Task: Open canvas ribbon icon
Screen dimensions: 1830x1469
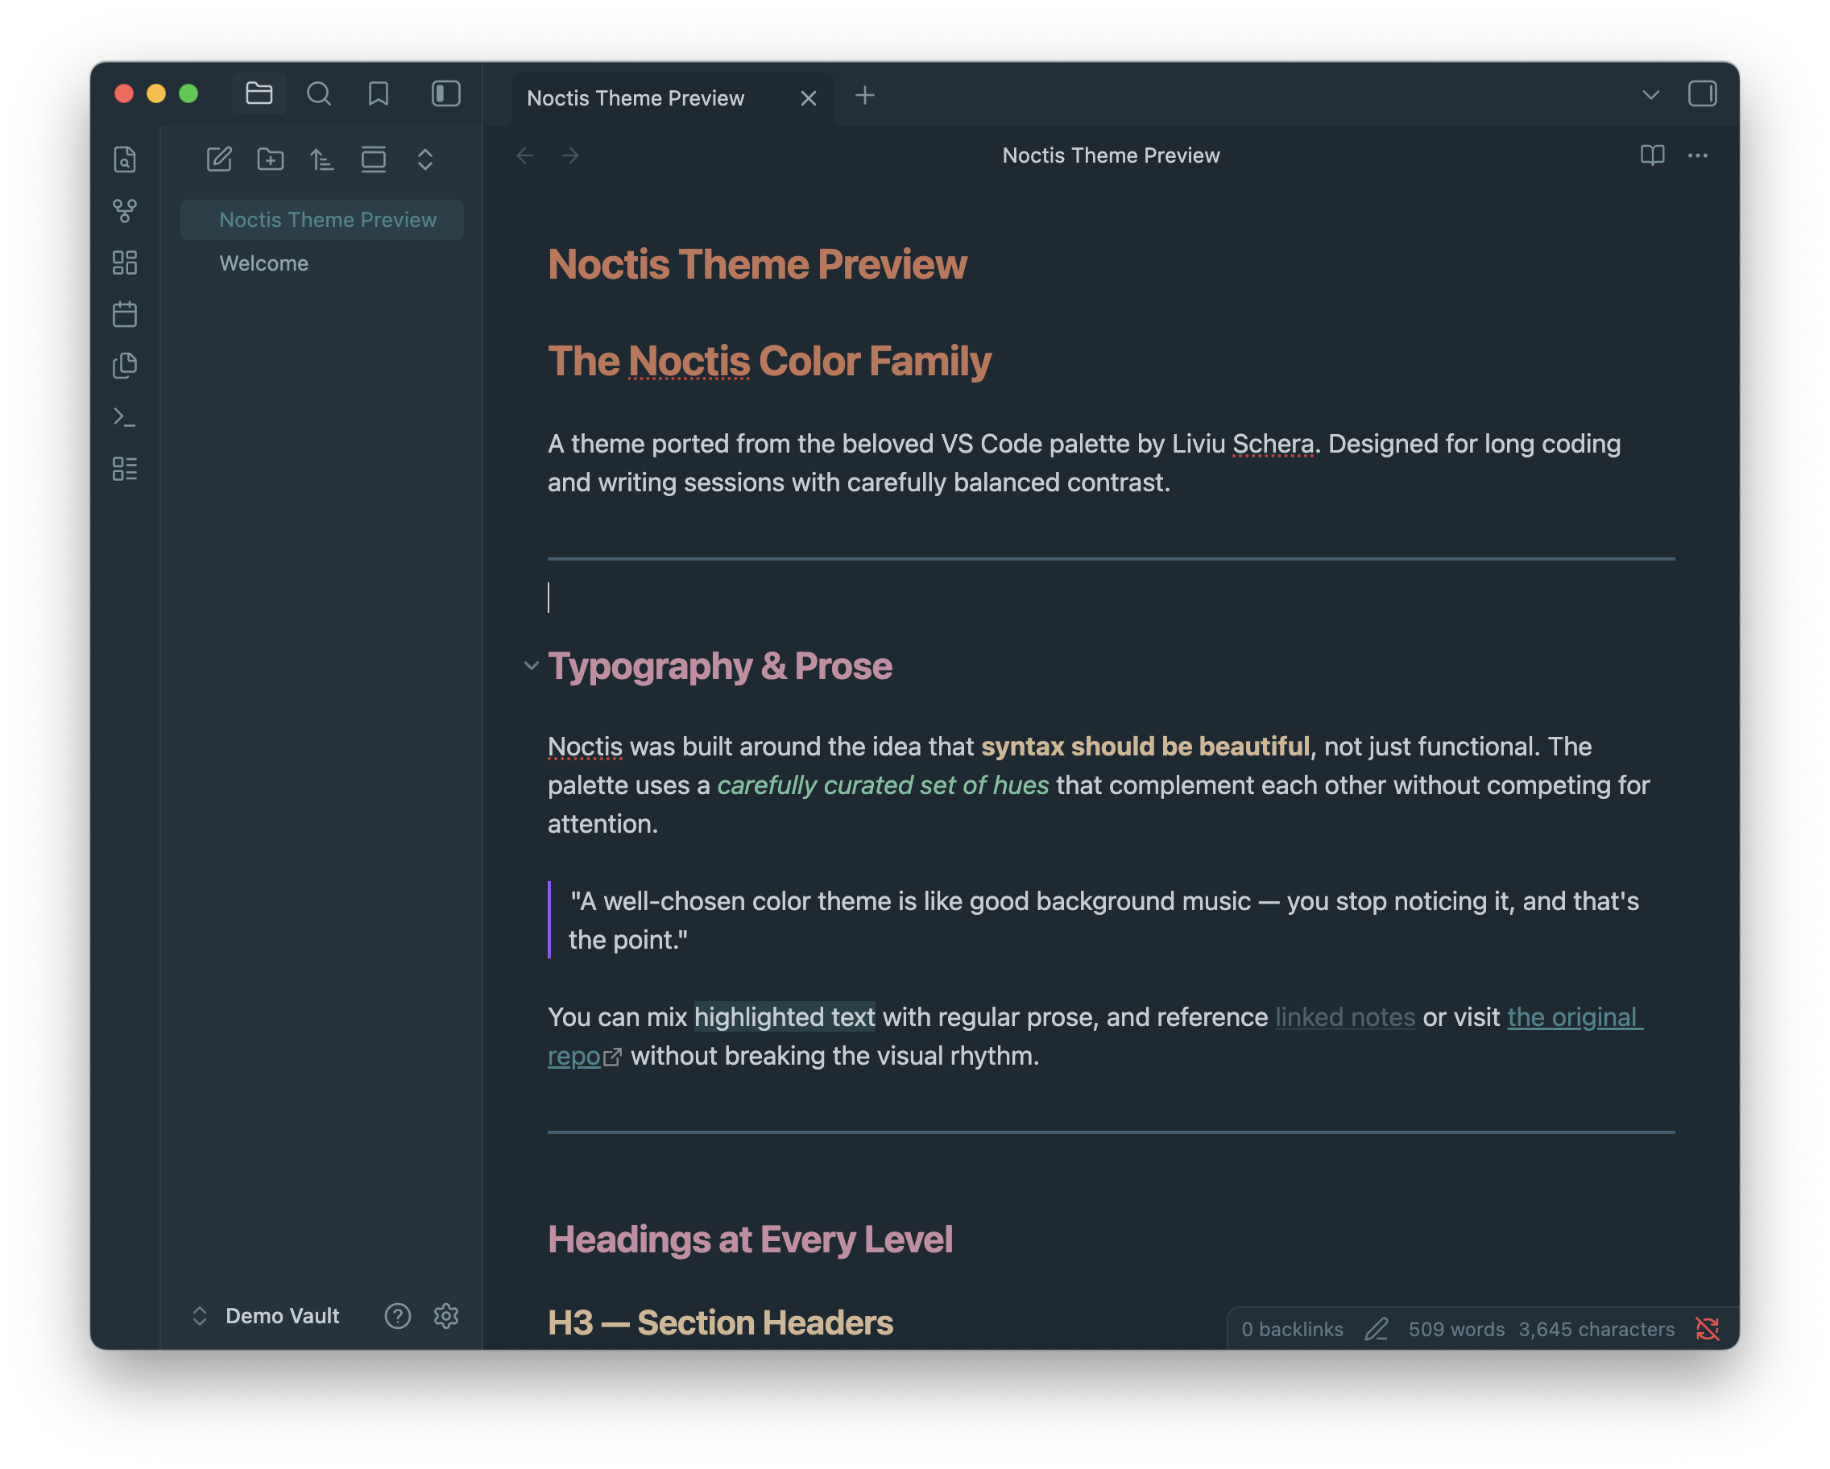Action: (125, 263)
